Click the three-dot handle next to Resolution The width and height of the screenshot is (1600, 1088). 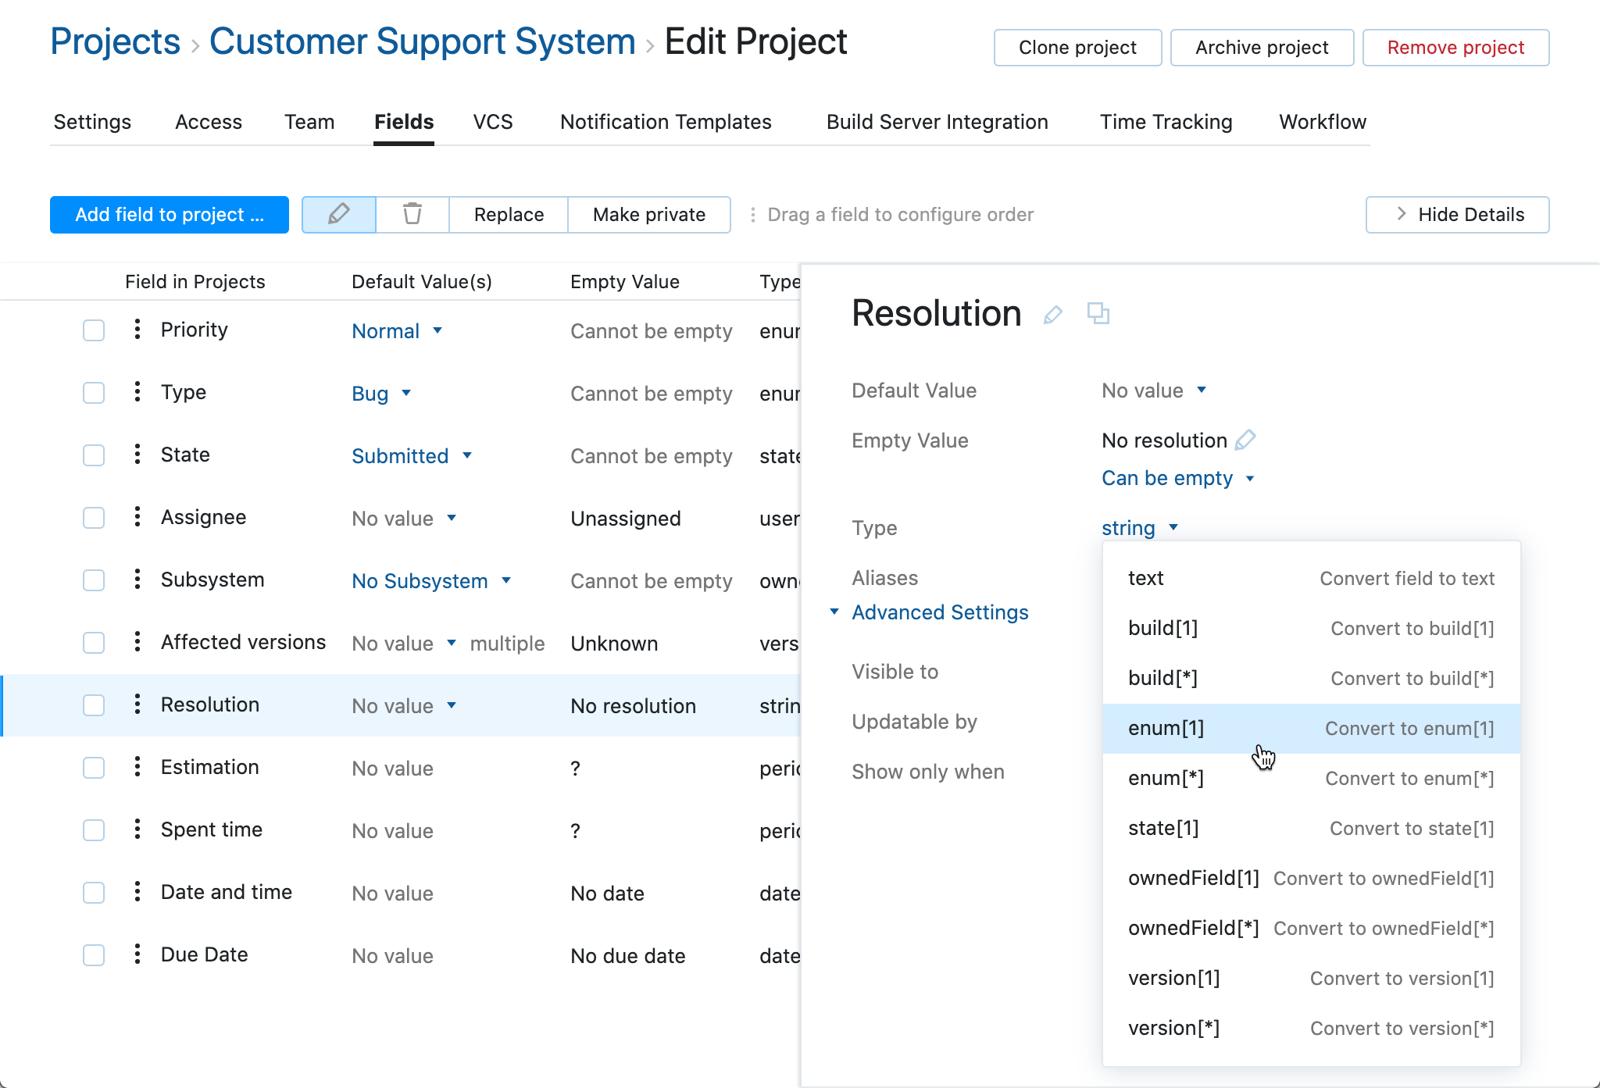point(137,705)
